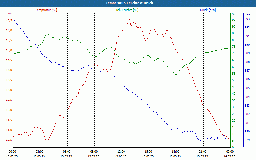Click the '20' value on humidity axis
This screenshot has height=160, width=256.
(234, 121)
